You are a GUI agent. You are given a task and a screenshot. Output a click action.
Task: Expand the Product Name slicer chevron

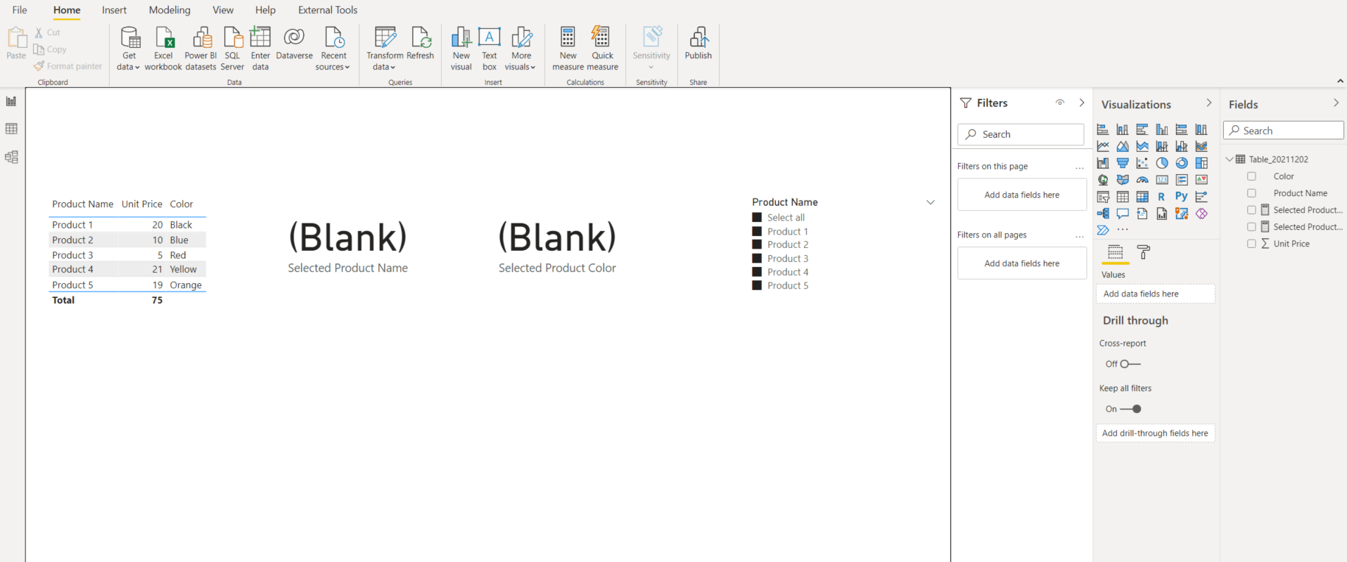[931, 202]
